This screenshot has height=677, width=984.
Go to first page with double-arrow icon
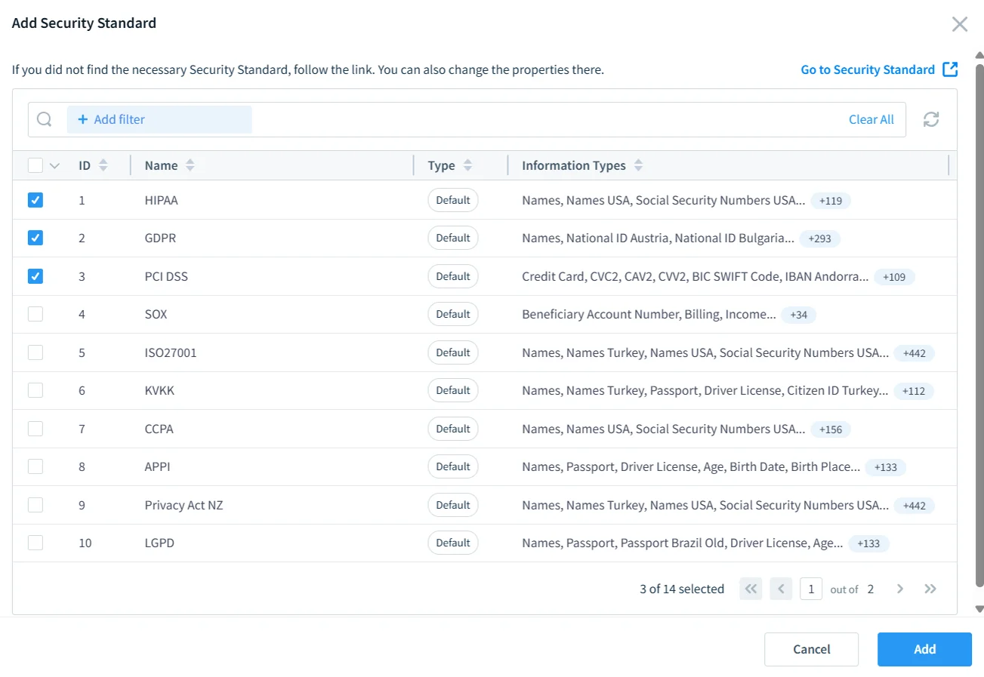751,589
